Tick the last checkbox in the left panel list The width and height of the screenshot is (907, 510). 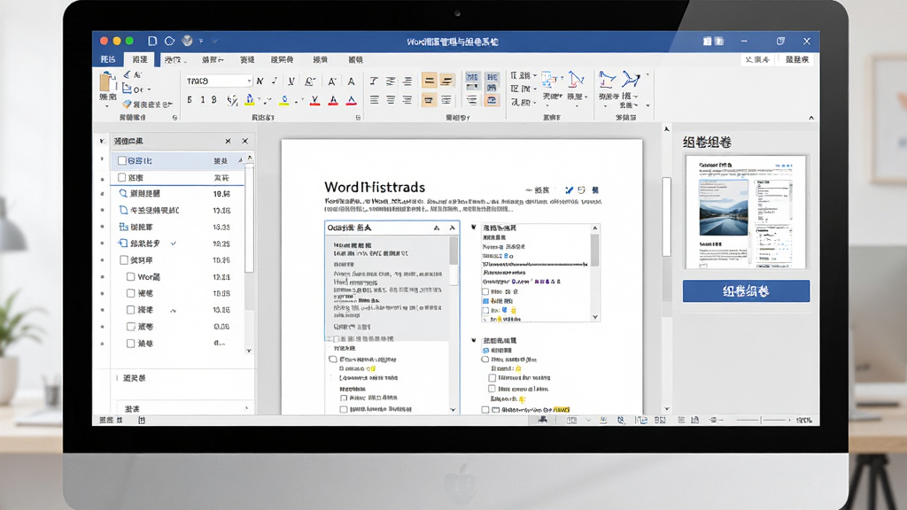point(131,344)
